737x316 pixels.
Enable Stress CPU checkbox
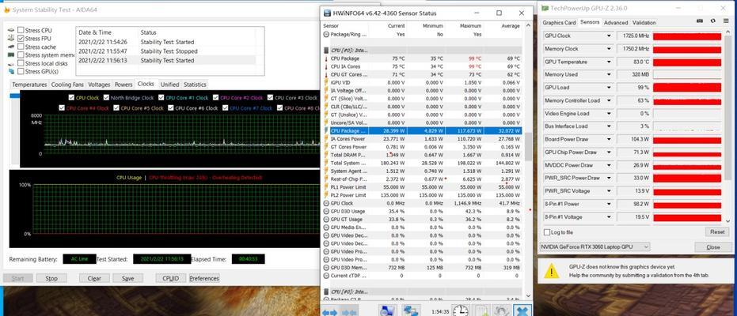coord(21,30)
